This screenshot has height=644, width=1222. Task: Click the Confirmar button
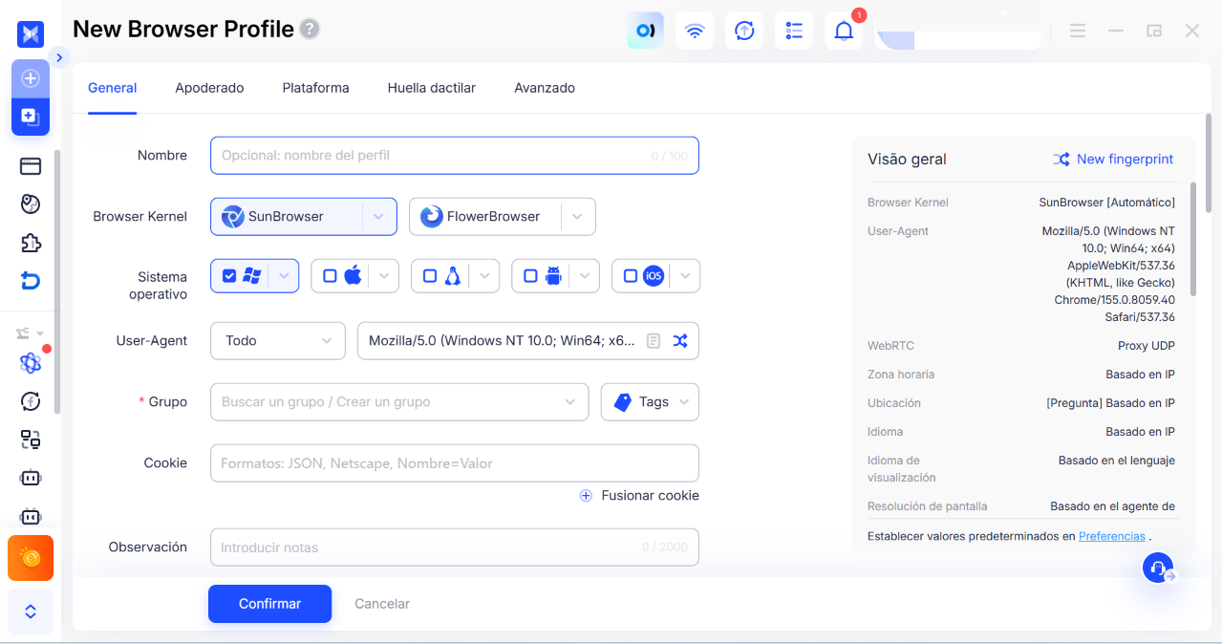[x=269, y=604]
